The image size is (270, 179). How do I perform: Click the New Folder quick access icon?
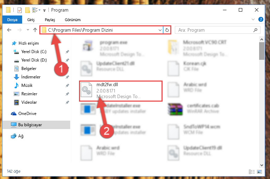pyautogui.click(x=27, y=10)
